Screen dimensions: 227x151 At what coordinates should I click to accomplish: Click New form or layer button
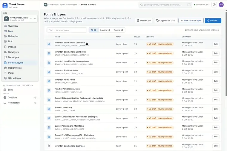point(191,21)
